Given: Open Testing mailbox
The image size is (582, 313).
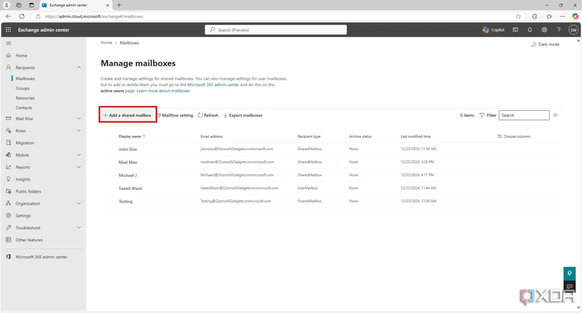Looking at the screenshot, I should (x=125, y=201).
